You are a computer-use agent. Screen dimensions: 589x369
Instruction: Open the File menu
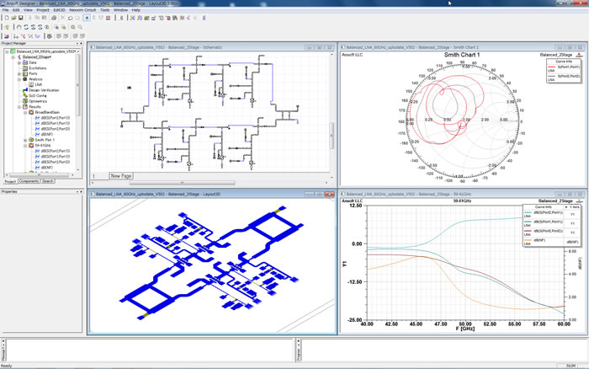5,10
